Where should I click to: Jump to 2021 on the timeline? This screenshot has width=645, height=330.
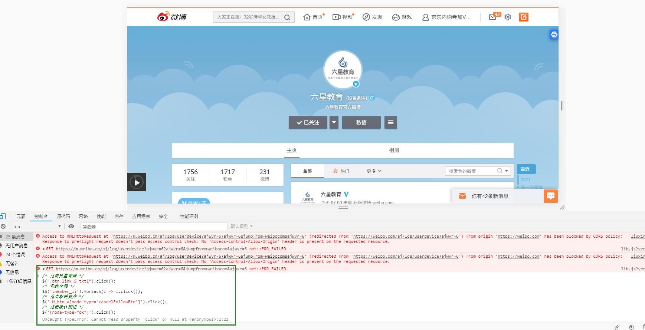pos(526,179)
